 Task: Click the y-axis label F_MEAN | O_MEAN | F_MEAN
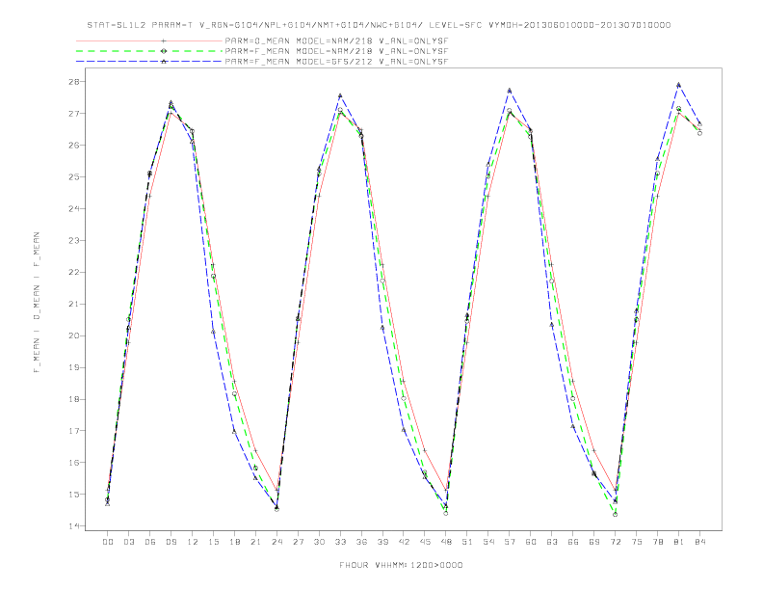(37, 303)
